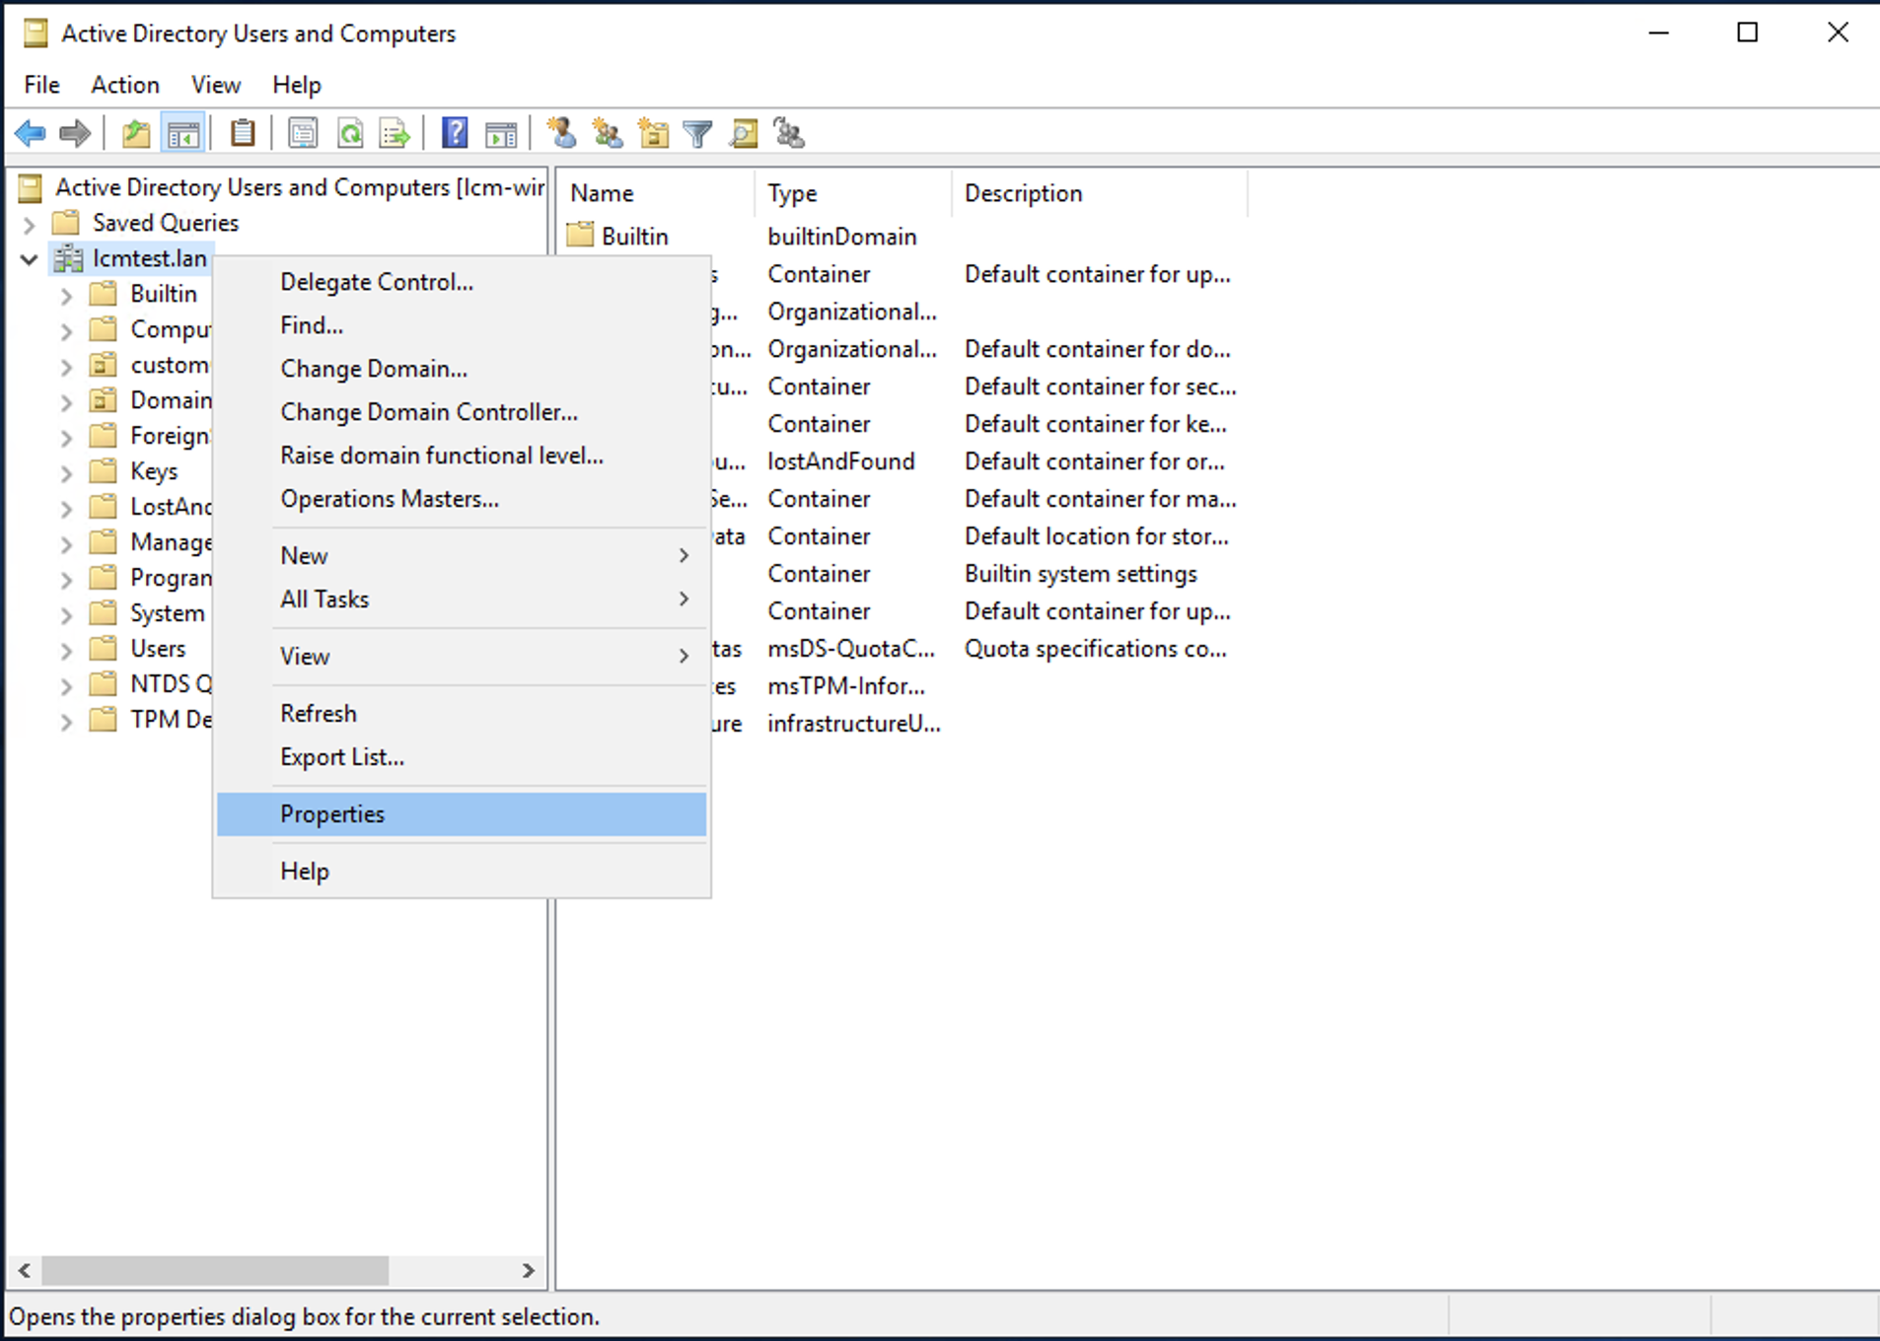1880x1341 pixels.
Task: Click the Up one level folder icon
Action: coord(136,133)
